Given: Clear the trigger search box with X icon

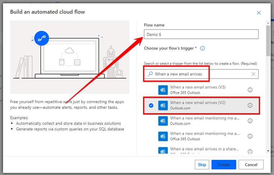Looking at the screenshot, I should point(253,74).
